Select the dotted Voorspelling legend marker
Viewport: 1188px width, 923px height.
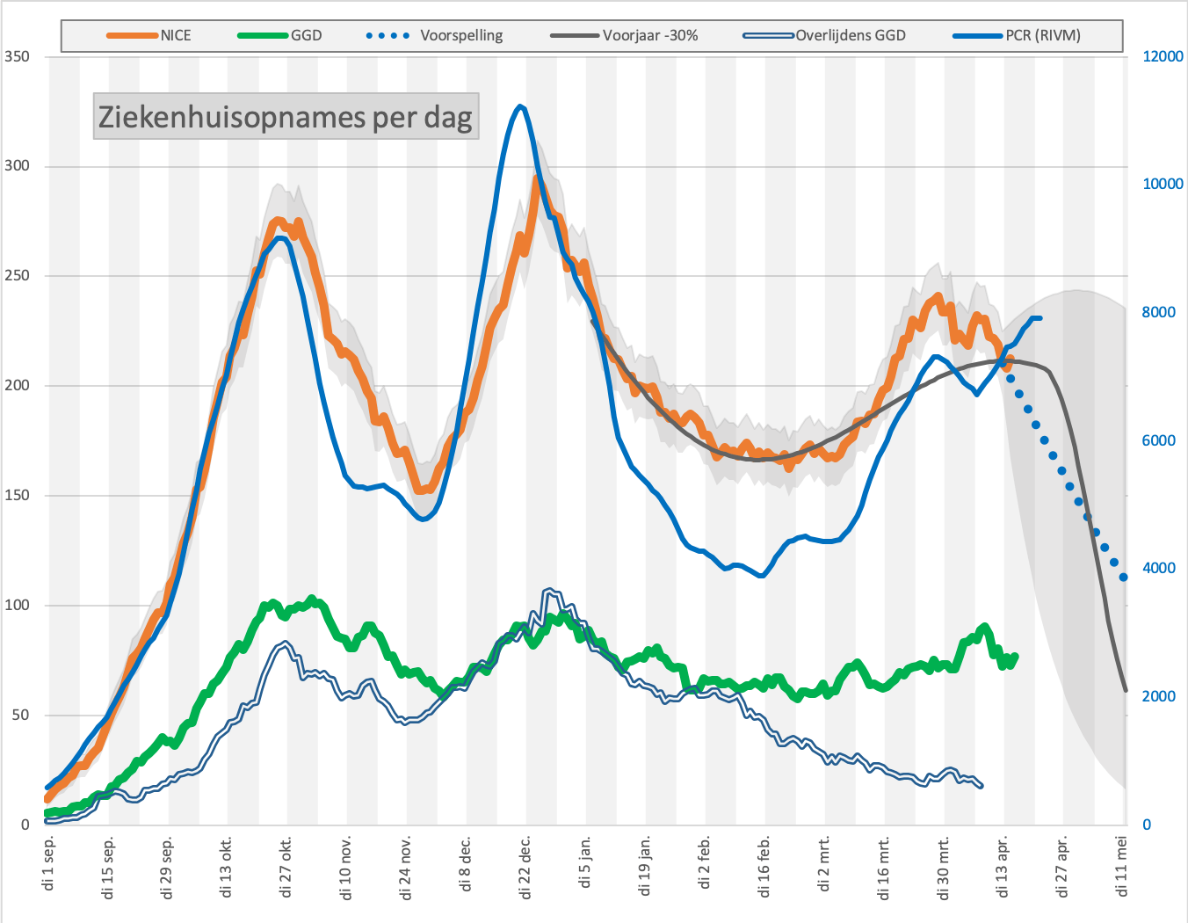[x=388, y=36]
